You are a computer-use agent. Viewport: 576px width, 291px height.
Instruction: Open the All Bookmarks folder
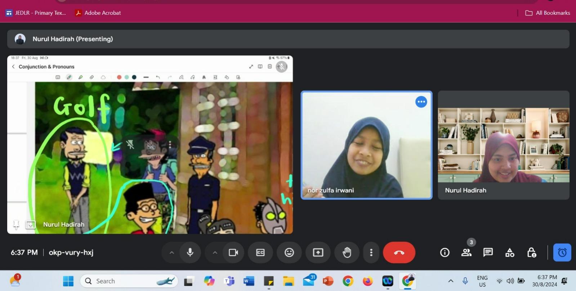pyautogui.click(x=548, y=13)
